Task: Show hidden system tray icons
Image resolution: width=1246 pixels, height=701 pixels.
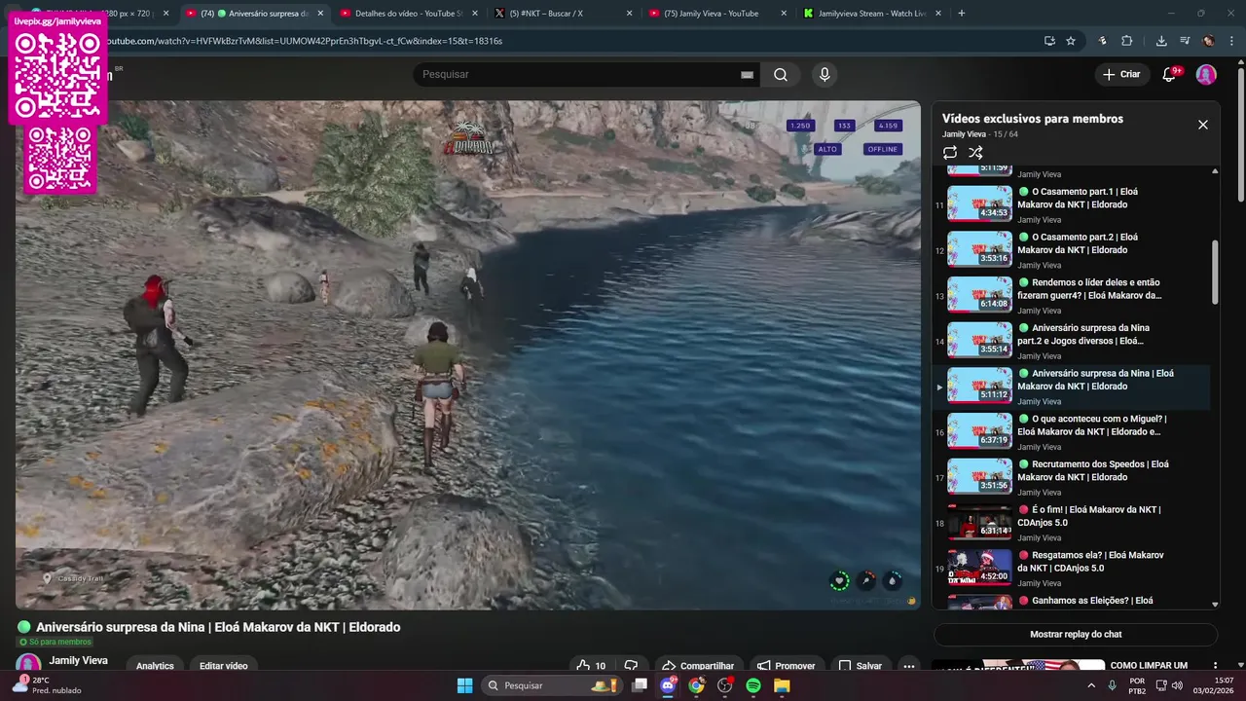Action: (1090, 685)
